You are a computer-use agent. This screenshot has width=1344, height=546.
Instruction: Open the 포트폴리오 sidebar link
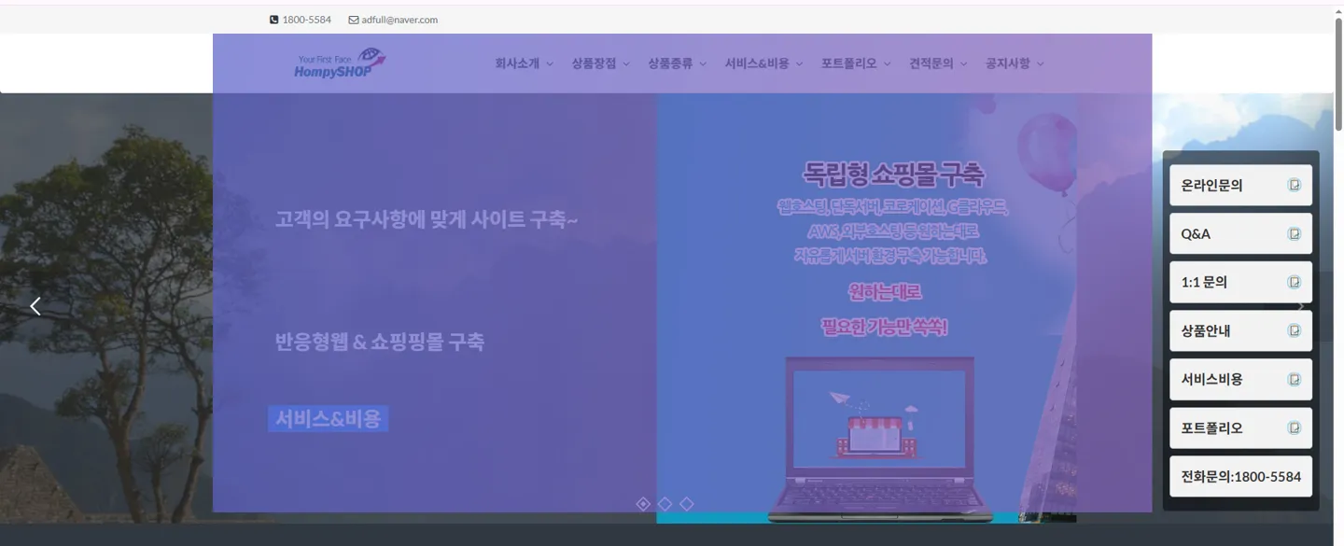pyautogui.click(x=1240, y=427)
